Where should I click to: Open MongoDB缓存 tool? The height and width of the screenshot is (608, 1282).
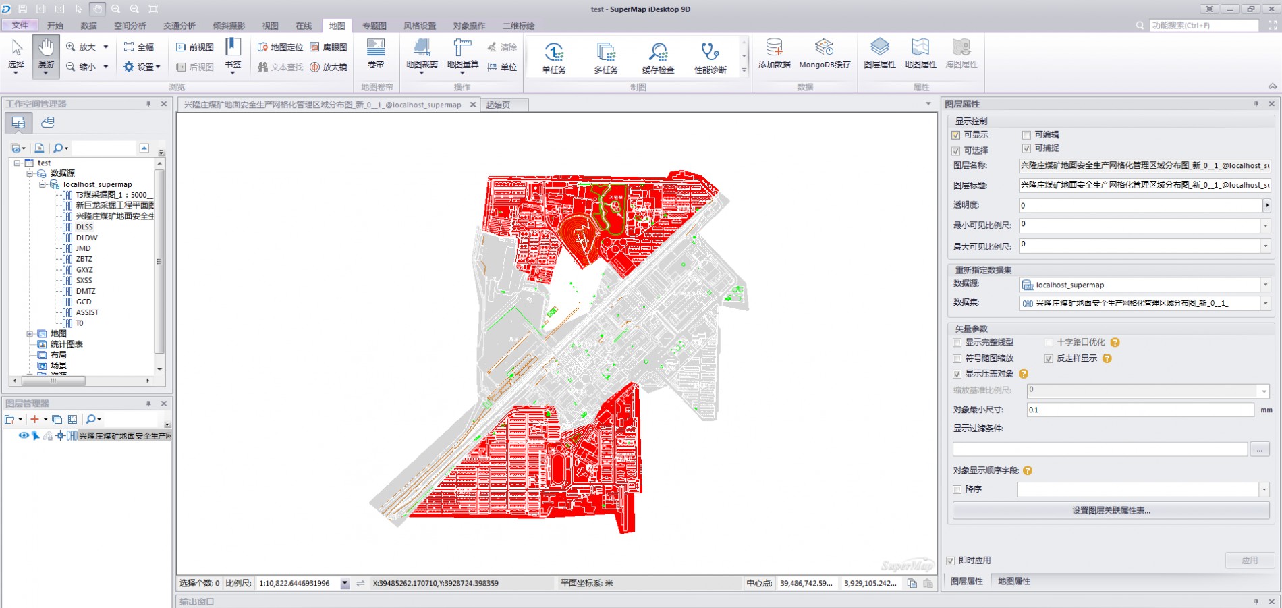click(825, 54)
